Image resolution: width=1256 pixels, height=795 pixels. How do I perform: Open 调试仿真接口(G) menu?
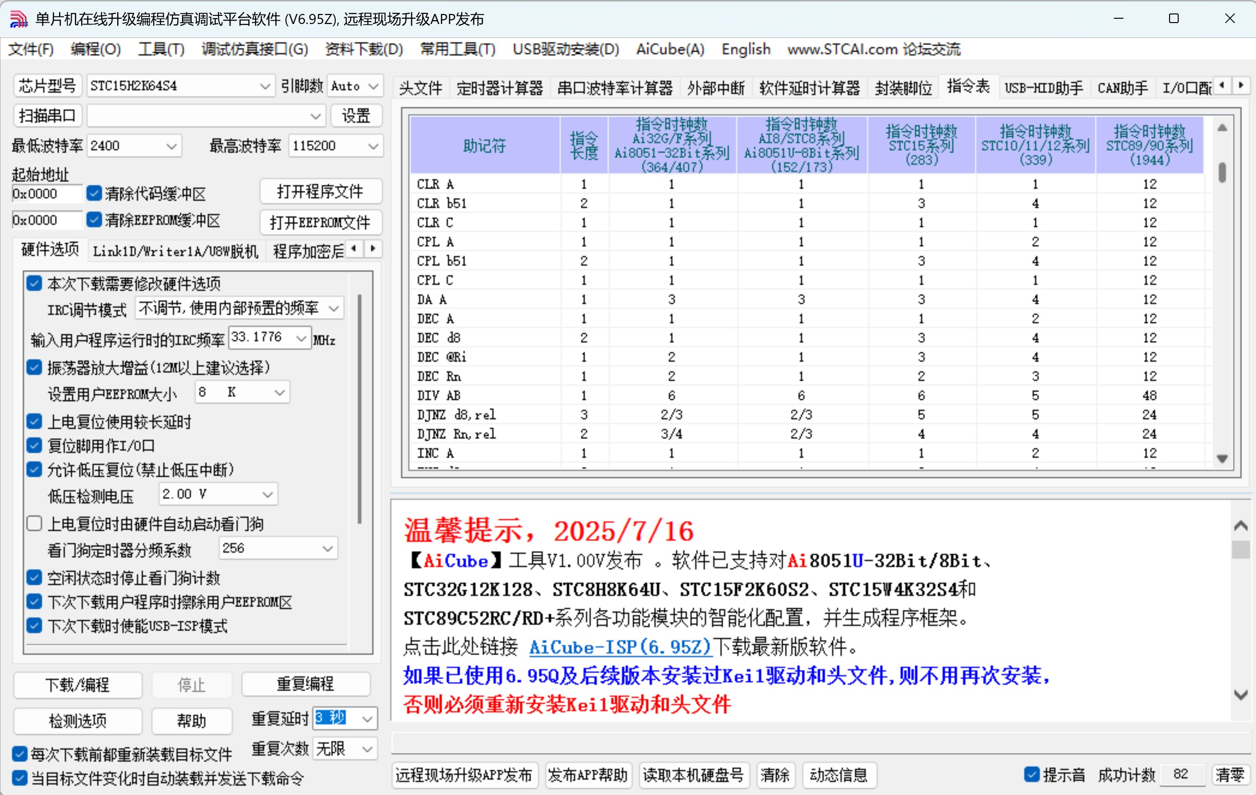click(x=255, y=49)
